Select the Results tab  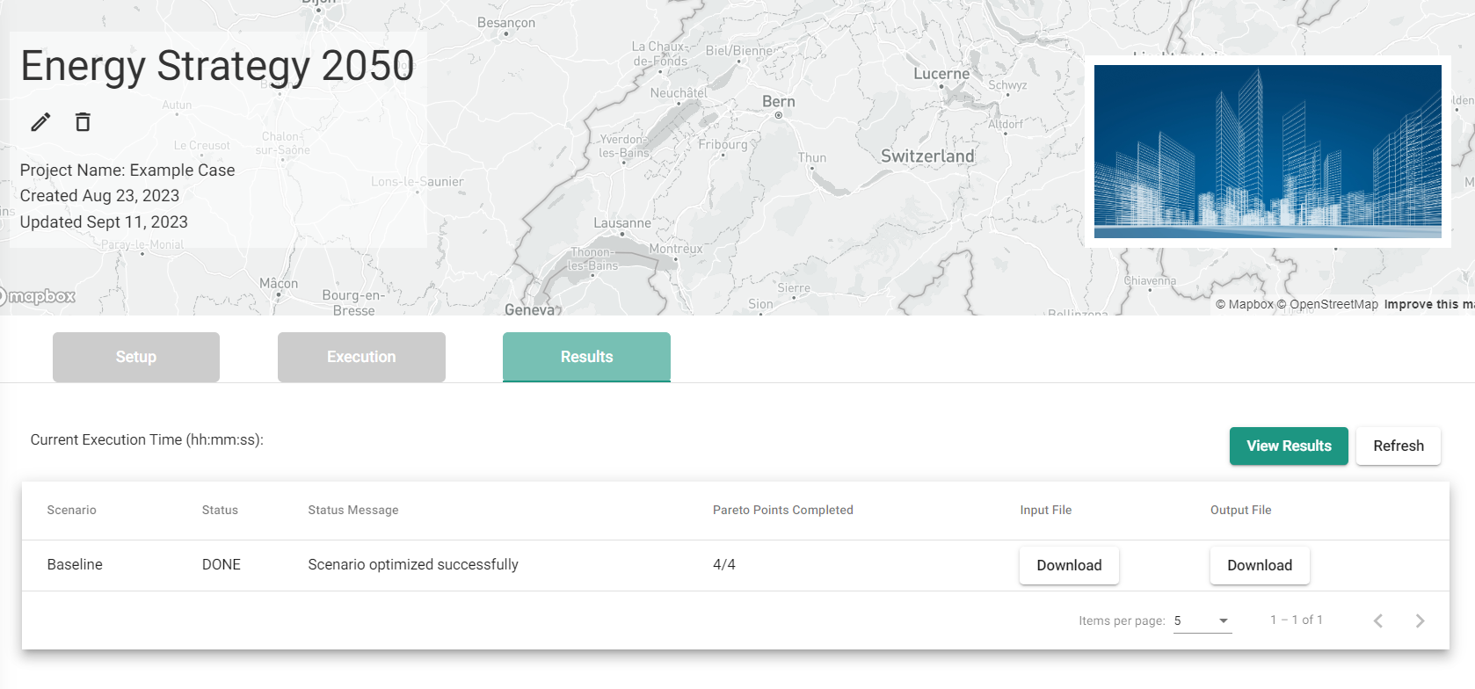586,357
